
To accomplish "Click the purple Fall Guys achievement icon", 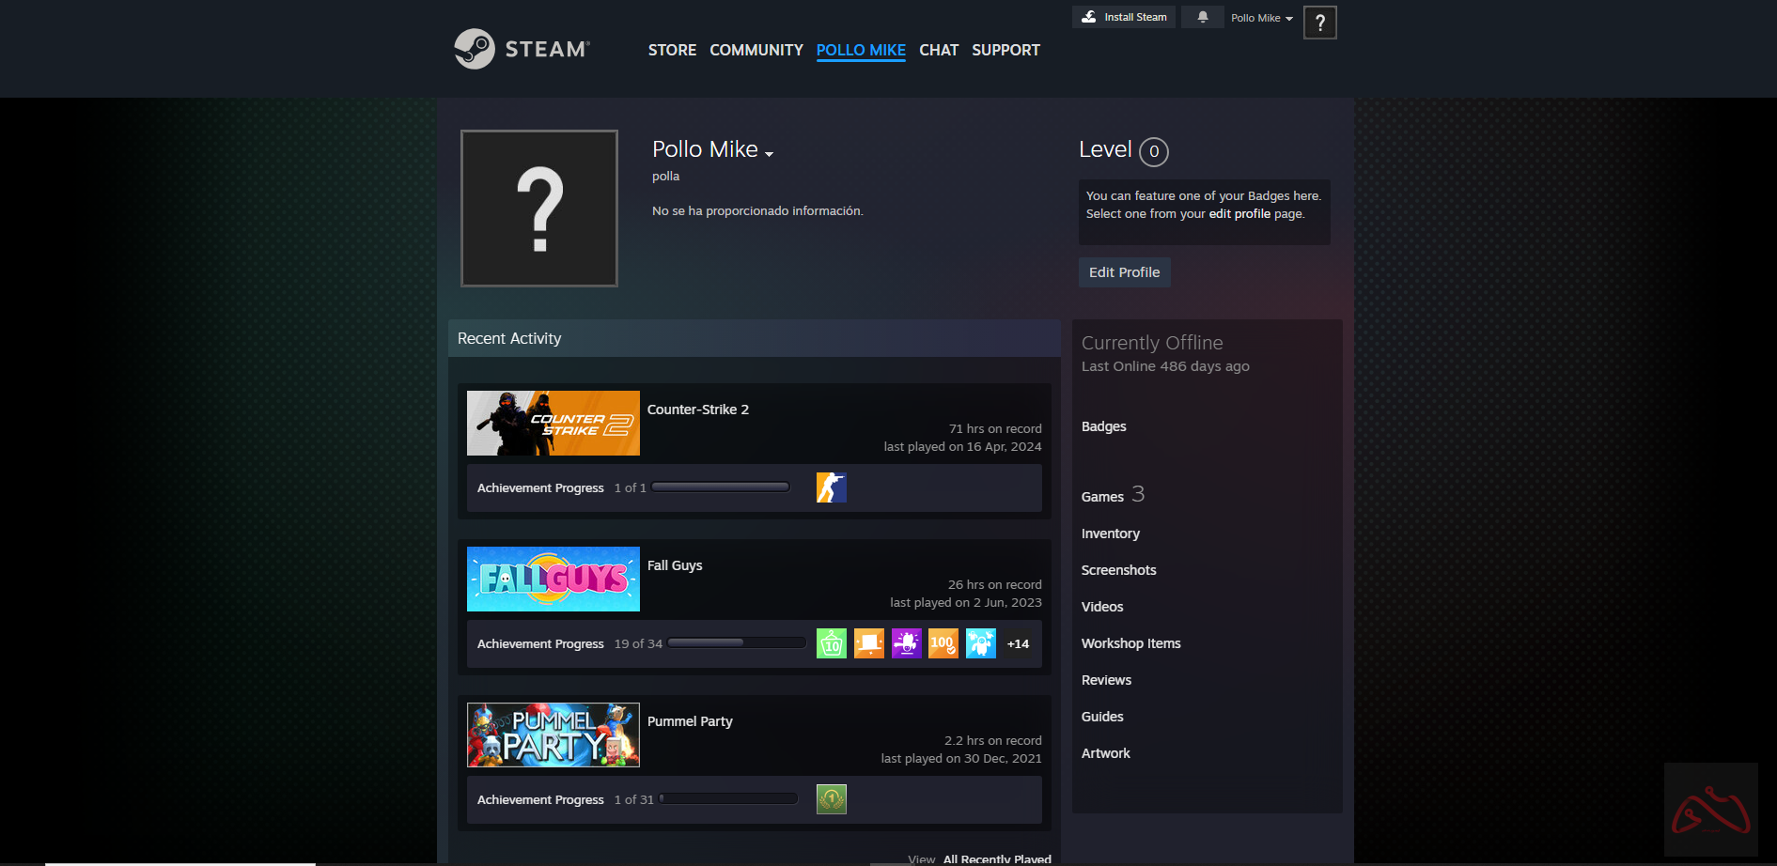I will click(906, 643).
